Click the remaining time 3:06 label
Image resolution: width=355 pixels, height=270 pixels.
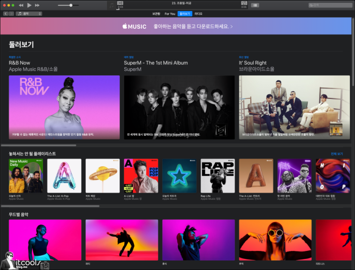[x=244, y=7]
